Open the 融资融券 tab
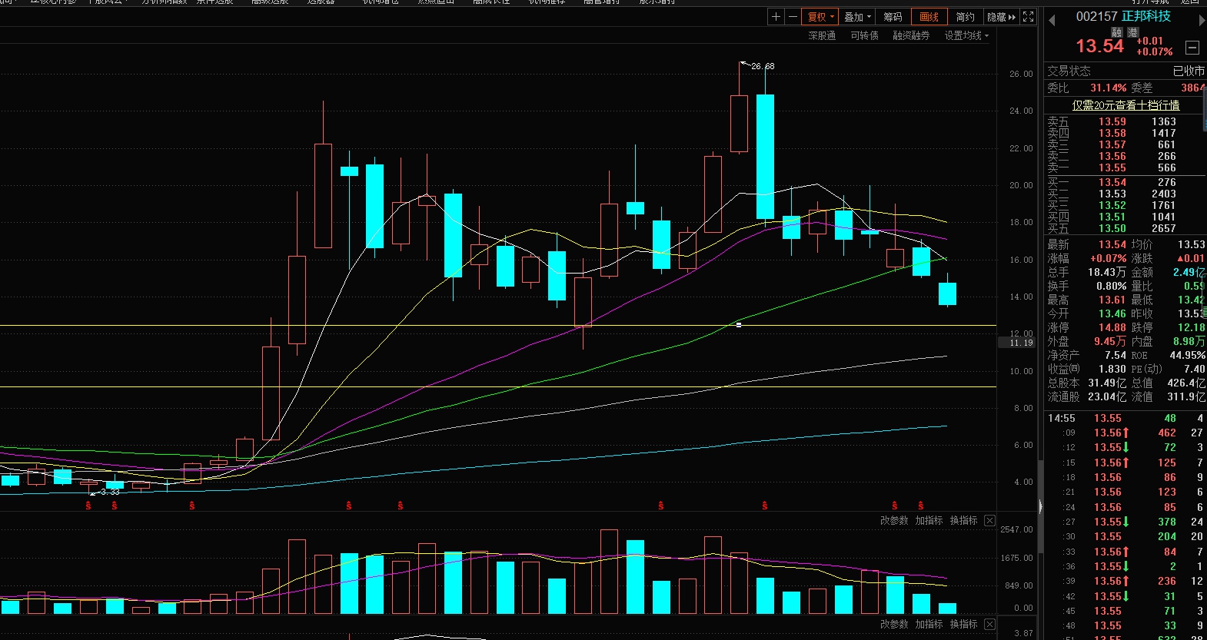1207x640 pixels. [x=911, y=36]
